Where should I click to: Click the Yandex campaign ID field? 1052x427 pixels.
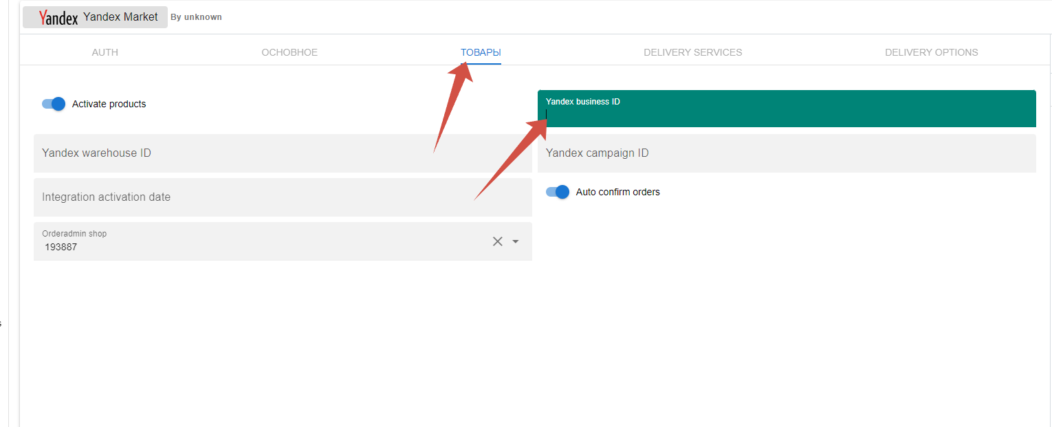pos(787,153)
